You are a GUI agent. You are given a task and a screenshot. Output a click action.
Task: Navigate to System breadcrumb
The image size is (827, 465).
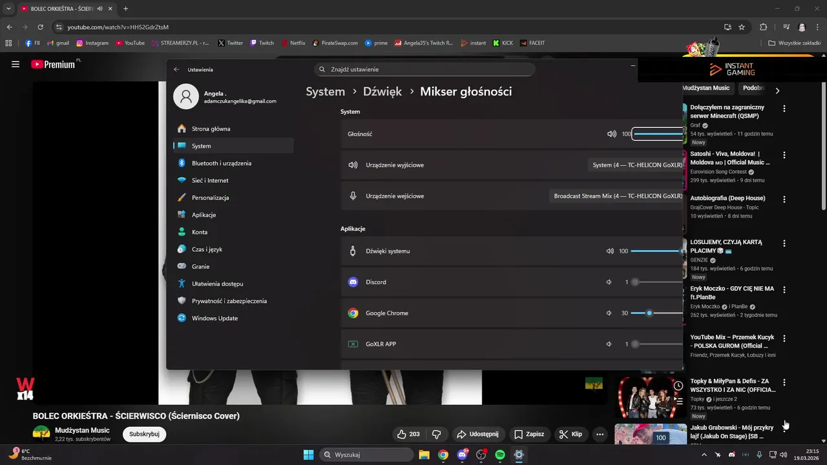point(325,92)
